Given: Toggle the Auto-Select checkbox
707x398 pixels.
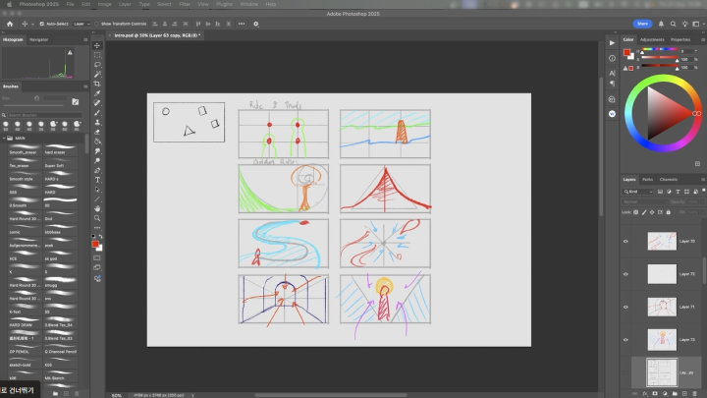Looking at the screenshot, I should (x=41, y=23).
